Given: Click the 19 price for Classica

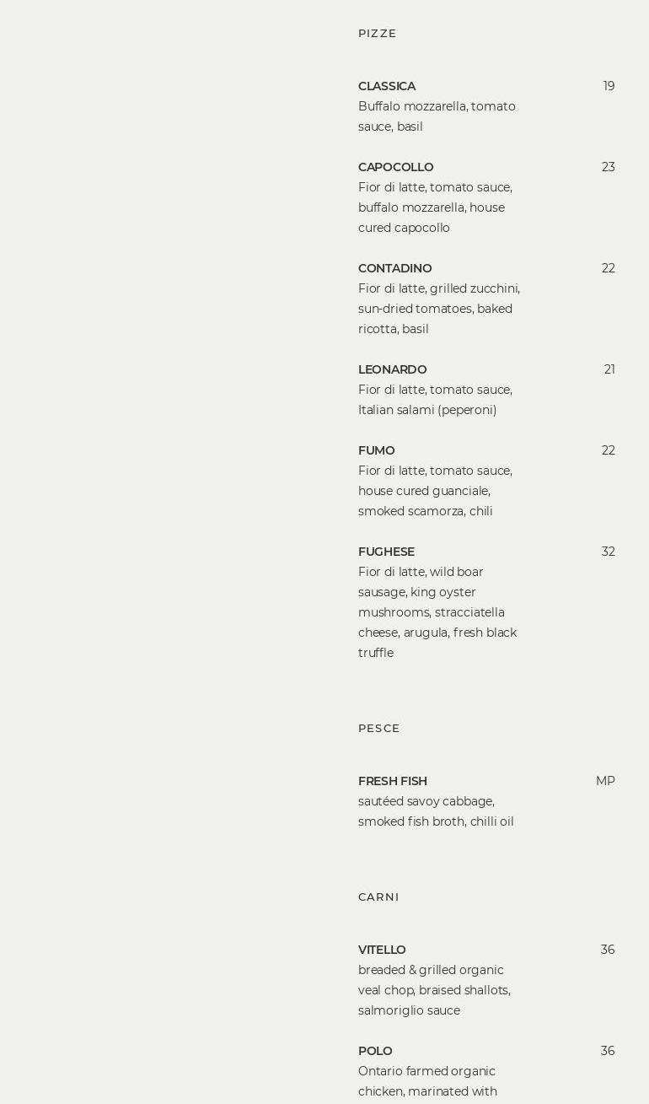Looking at the screenshot, I should (609, 86).
